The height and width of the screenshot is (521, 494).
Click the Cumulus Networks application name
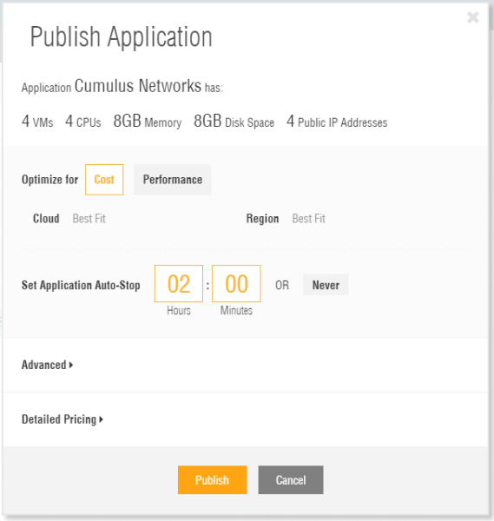[x=138, y=86]
